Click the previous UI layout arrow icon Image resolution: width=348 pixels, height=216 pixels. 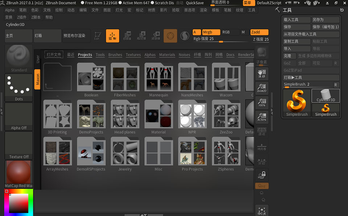(288, 3)
